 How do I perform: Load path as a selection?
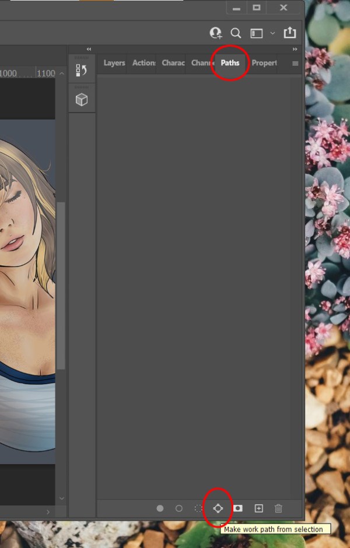click(x=198, y=508)
